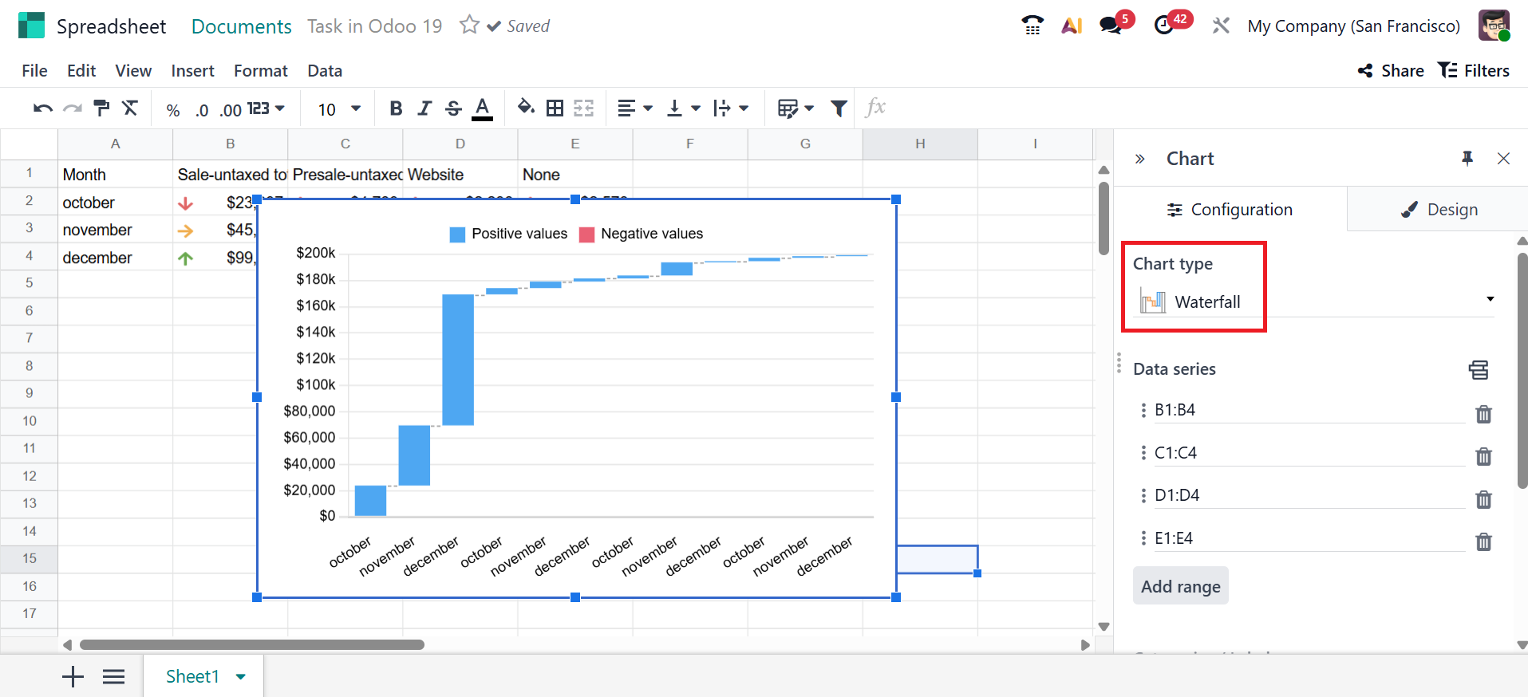Delete the B1:B4 data series

click(x=1483, y=414)
